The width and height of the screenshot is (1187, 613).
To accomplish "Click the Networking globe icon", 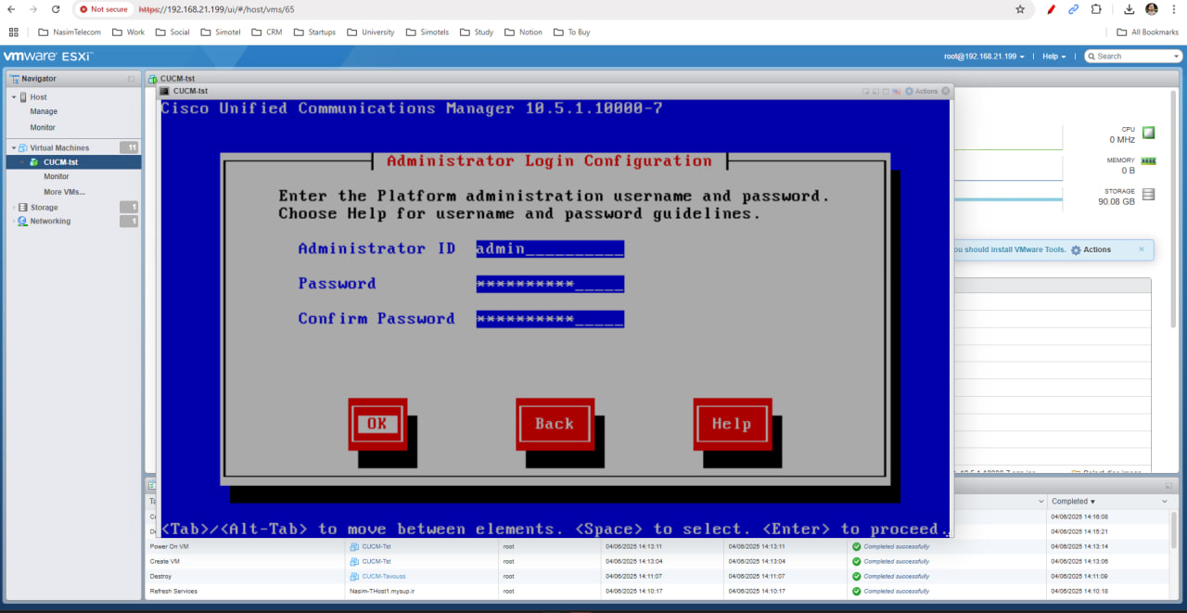I will click(x=23, y=222).
